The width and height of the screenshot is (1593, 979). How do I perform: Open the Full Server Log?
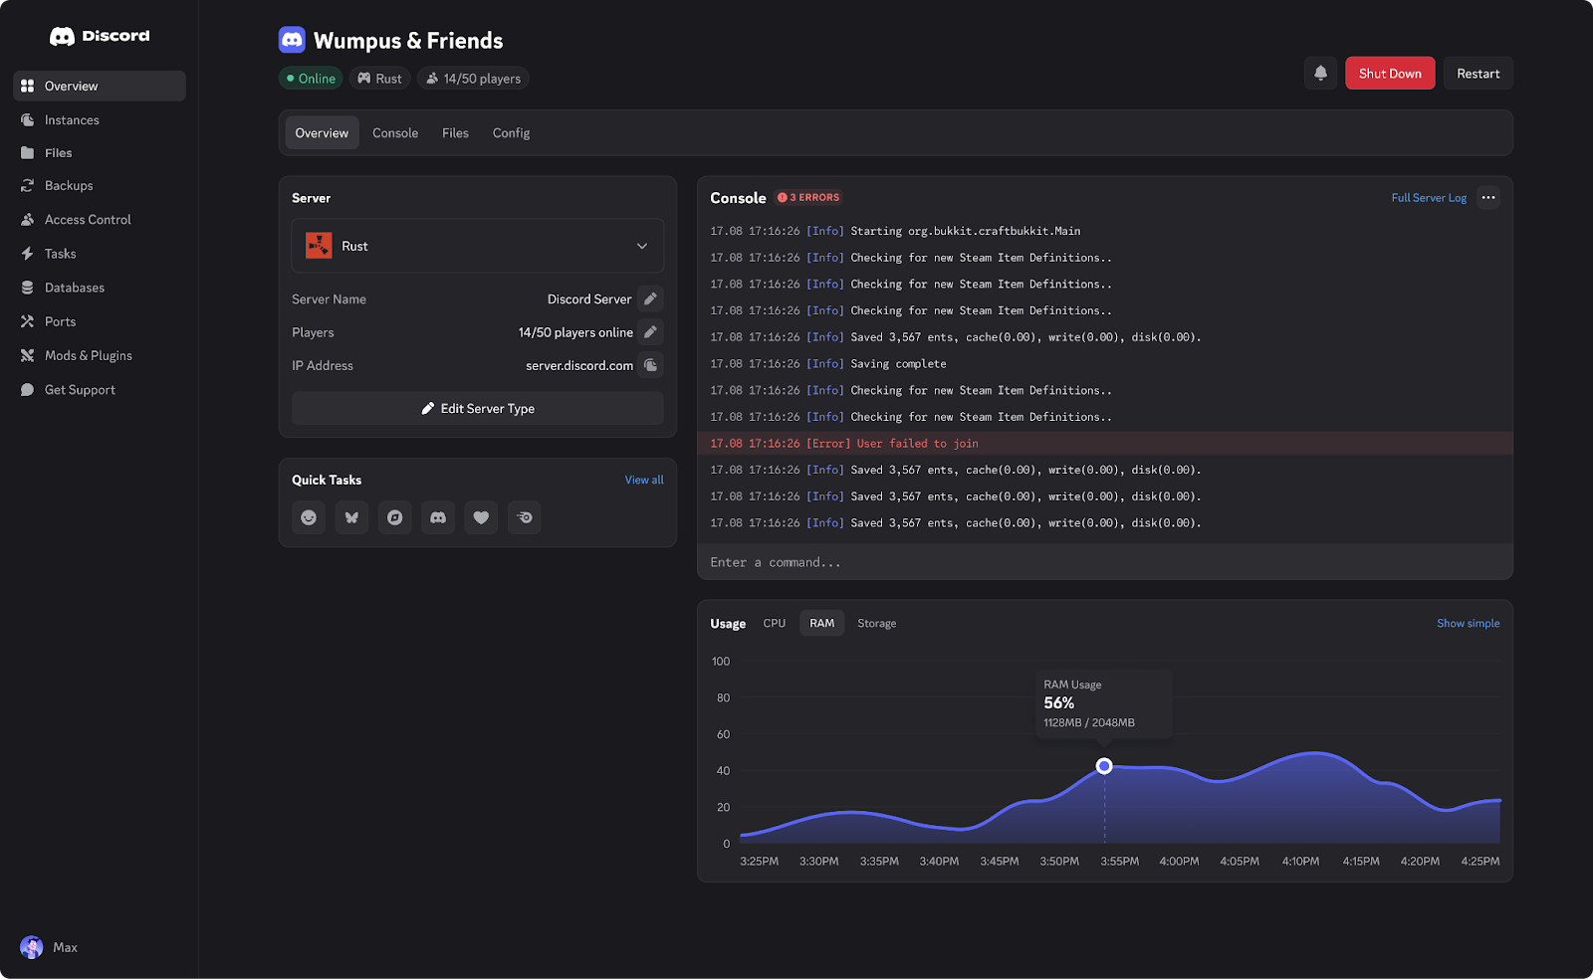point(1429,198)
